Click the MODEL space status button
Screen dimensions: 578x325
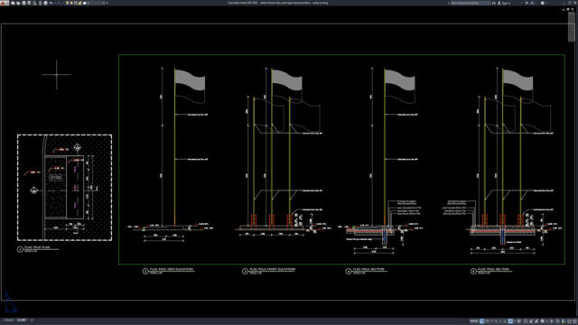[473, 321]
